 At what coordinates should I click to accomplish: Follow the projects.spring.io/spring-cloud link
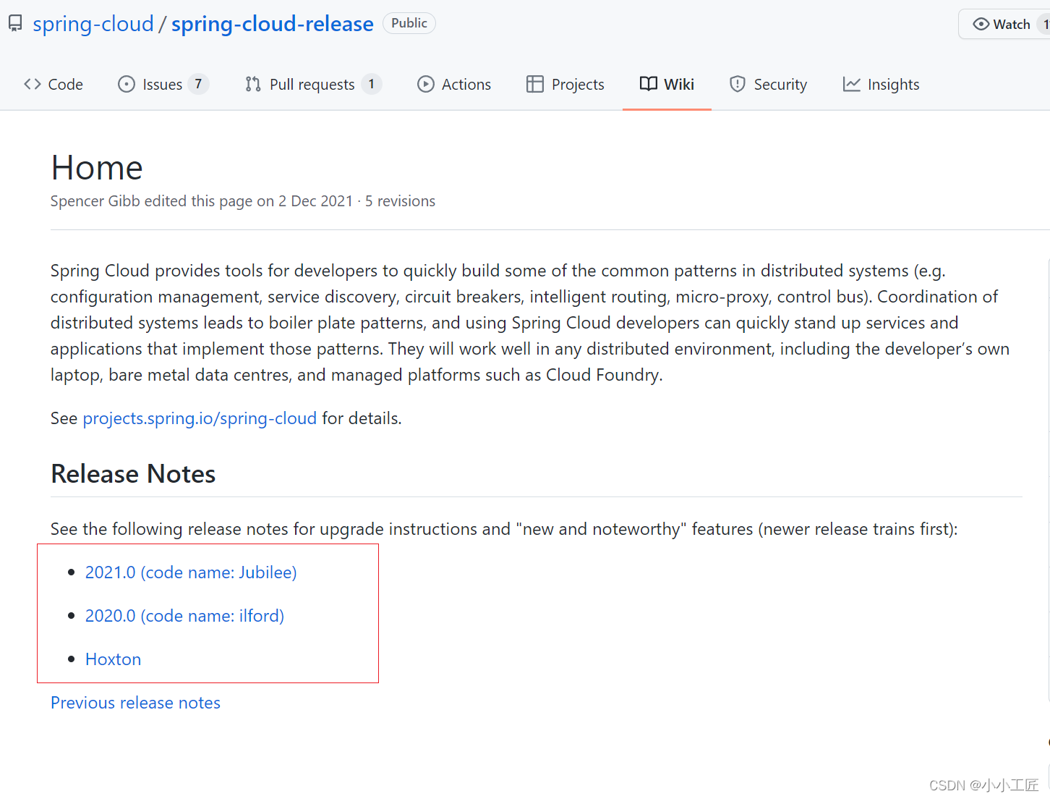pyautogui.click(x=200, y=418)
